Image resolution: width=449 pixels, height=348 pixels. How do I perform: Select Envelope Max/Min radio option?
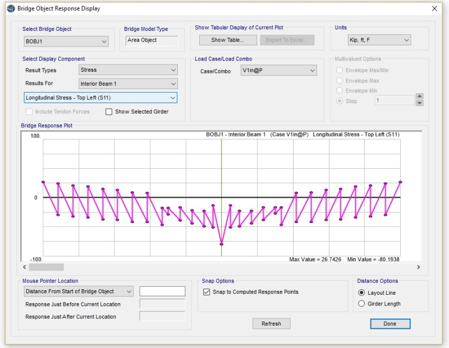pyautogui.click(x=340, y=71)
